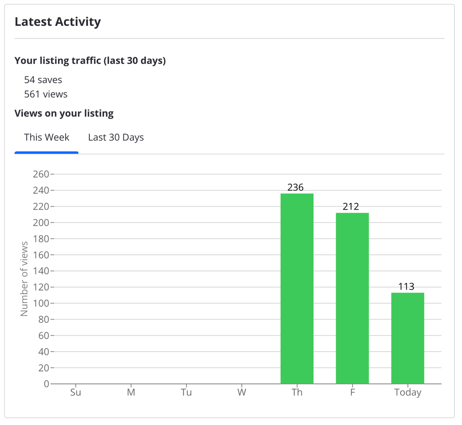Click the 'Latest Activity' heading
Screen dimensions: 462x425
[58, 22]
